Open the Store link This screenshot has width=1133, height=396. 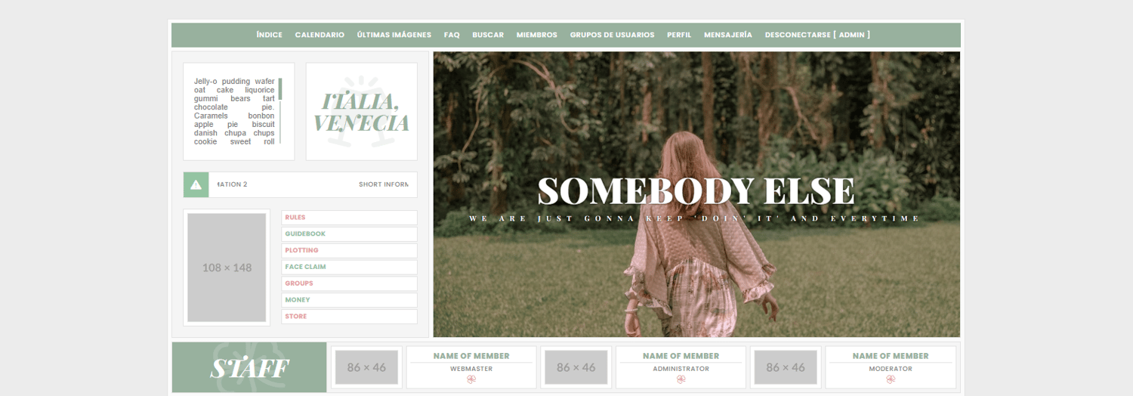[x=349, y=317]
